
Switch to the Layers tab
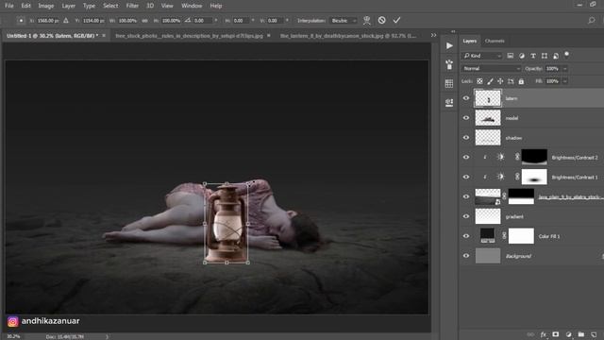click(x=470, y=41)
